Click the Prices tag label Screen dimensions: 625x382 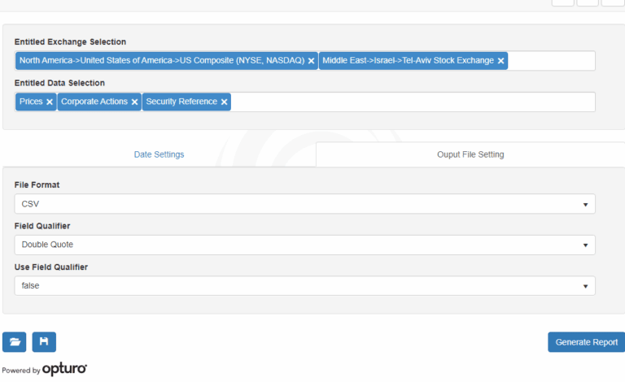click(31, 102)
